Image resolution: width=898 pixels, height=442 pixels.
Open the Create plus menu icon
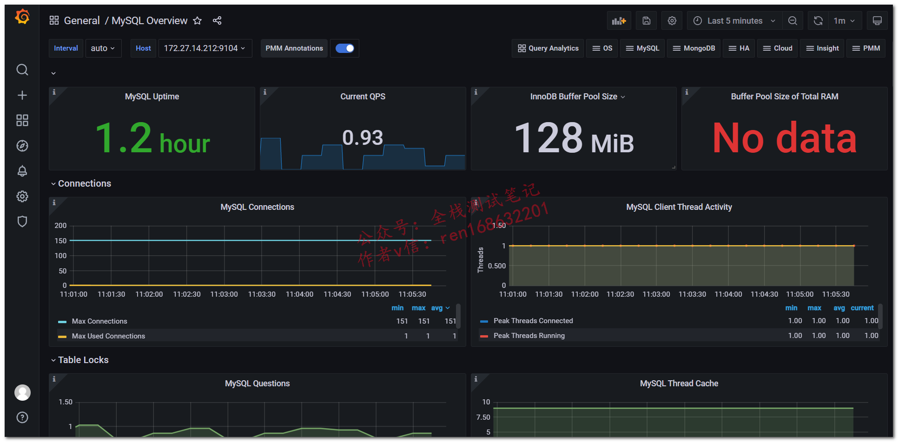[x=22, y=95]
